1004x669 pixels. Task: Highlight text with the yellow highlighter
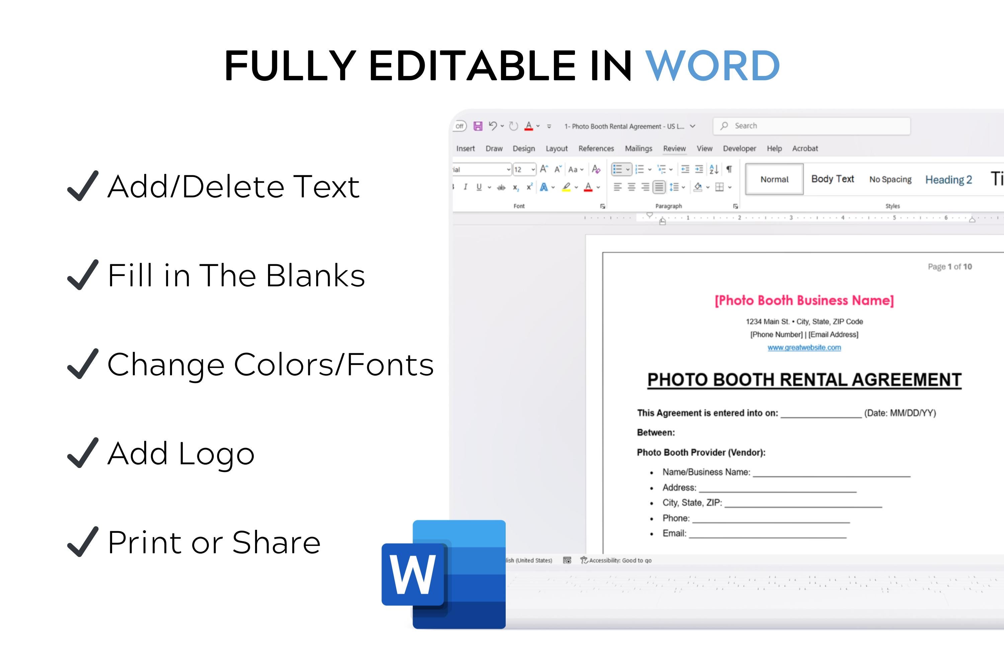tap(567, 187)
